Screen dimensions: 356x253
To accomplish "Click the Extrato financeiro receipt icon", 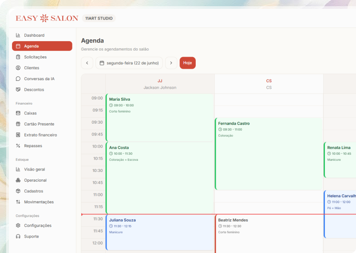I will [18, 135].
